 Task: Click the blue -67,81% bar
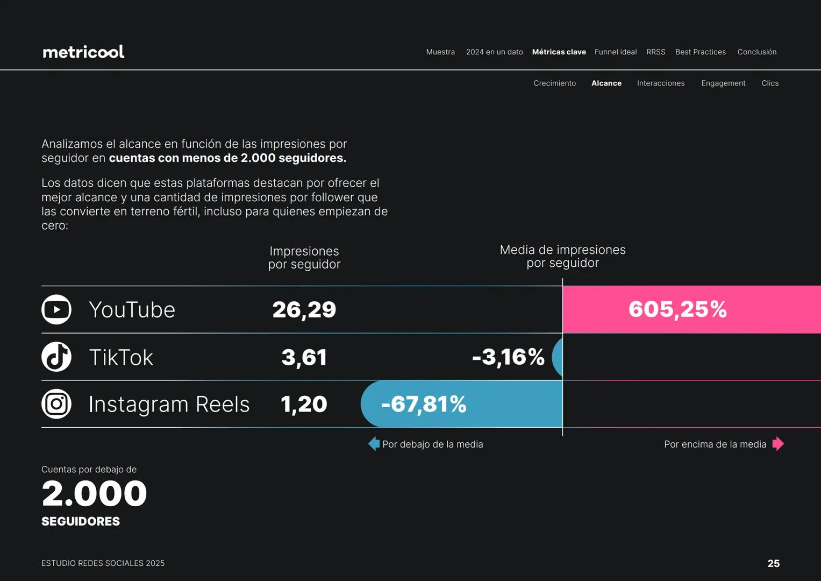coord(461,404)
